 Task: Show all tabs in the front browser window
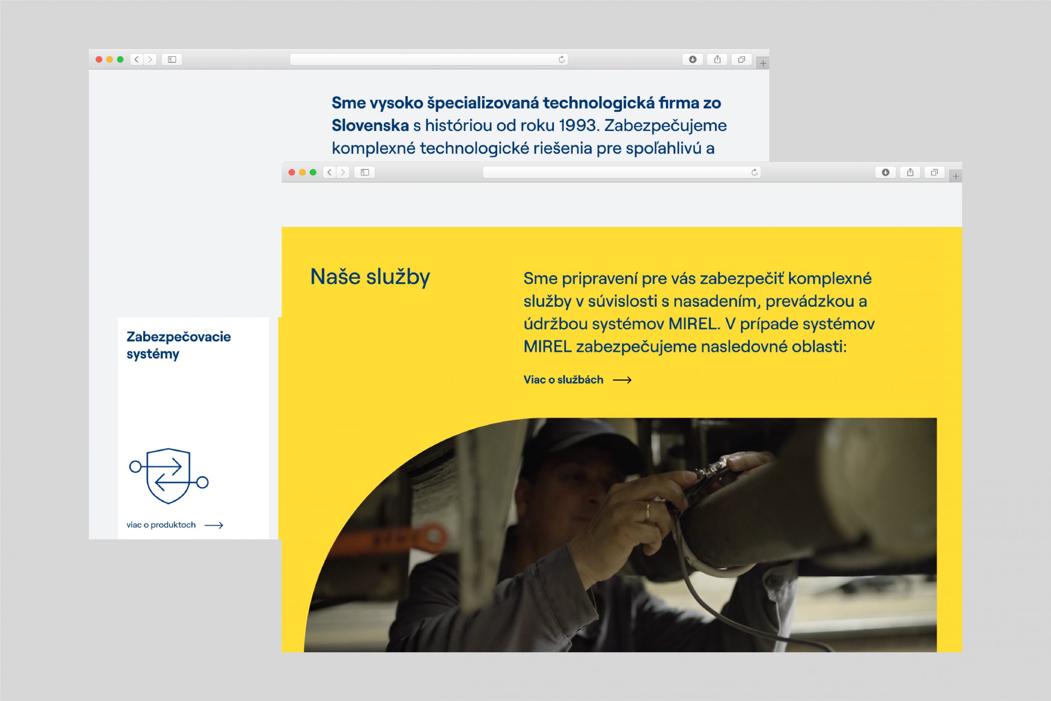(934, 172)
